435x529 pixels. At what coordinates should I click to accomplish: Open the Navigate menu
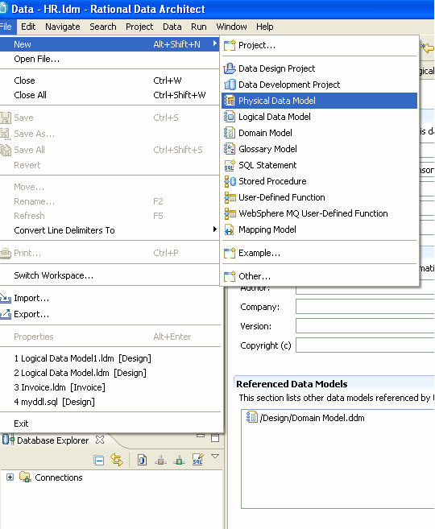tap(63, 27)
